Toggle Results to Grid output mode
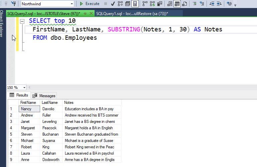 (177, 4)
